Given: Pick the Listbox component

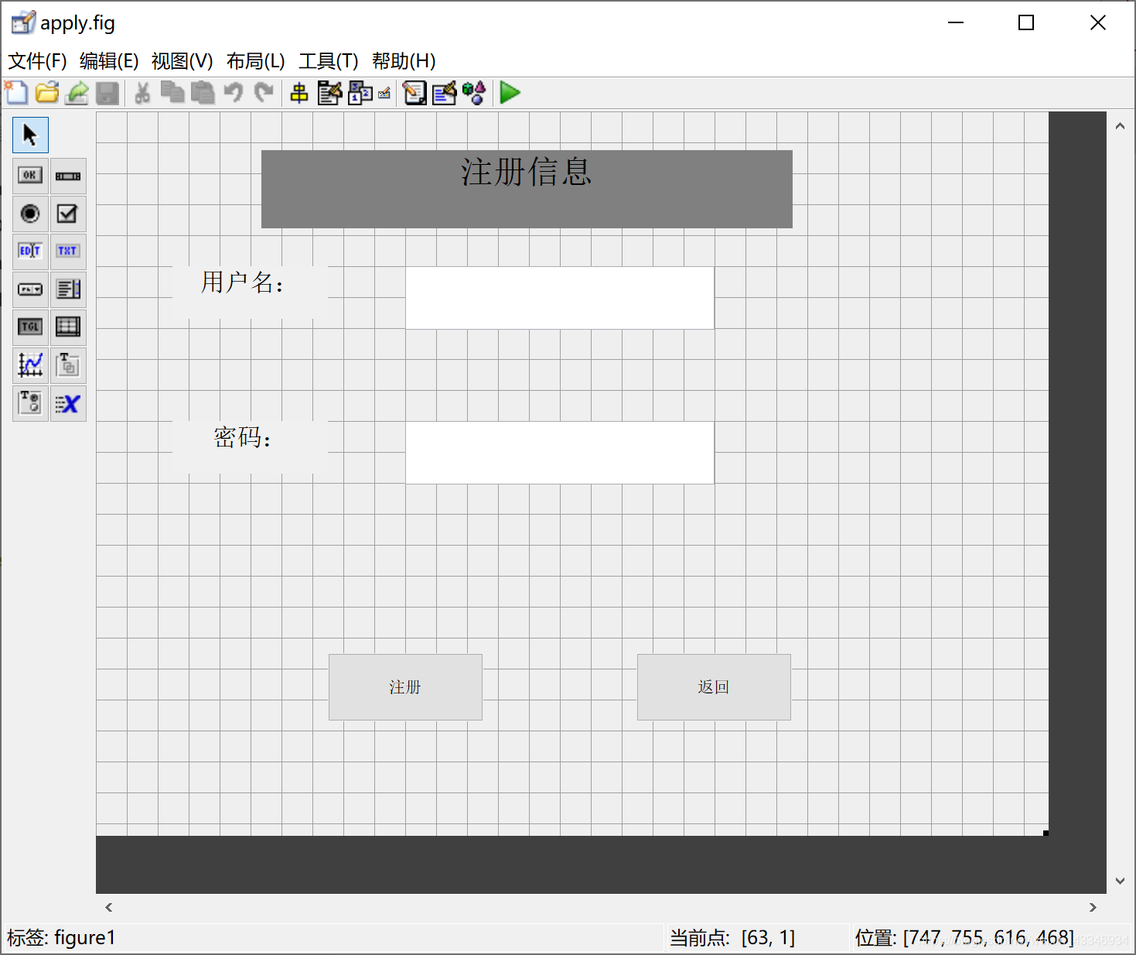Looking at the screenshot, I should (68, 289).
